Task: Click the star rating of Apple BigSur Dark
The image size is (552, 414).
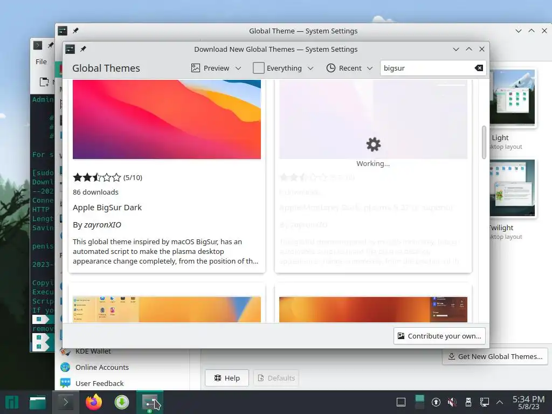Action: [x=97, y=177]
